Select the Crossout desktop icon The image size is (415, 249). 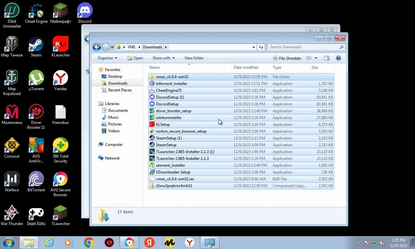pos(12,148)
